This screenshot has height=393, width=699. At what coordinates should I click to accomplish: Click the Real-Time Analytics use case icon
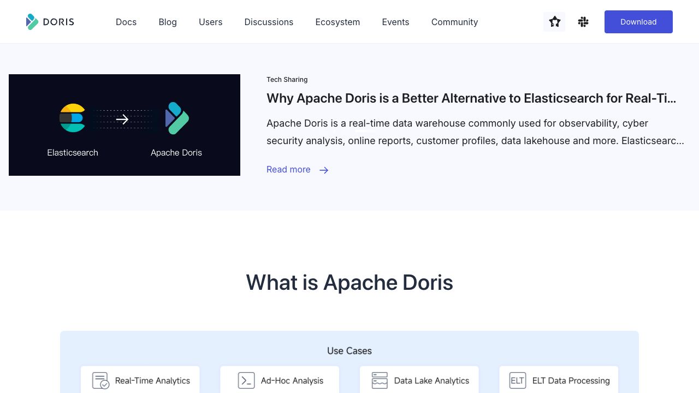100,380
